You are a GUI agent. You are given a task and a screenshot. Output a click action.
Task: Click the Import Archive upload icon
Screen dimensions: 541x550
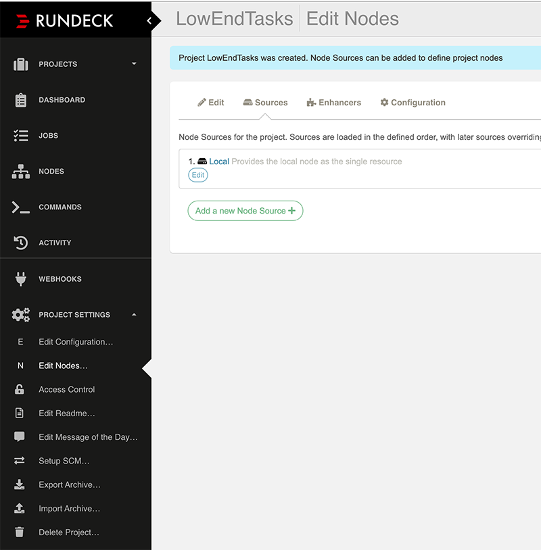20,508
